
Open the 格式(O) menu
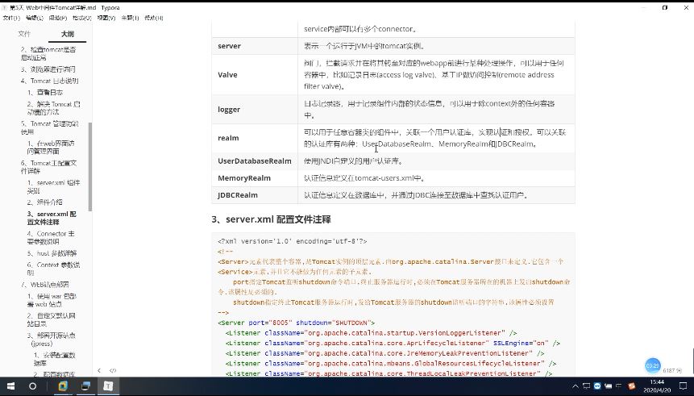[x=81, y=18]
